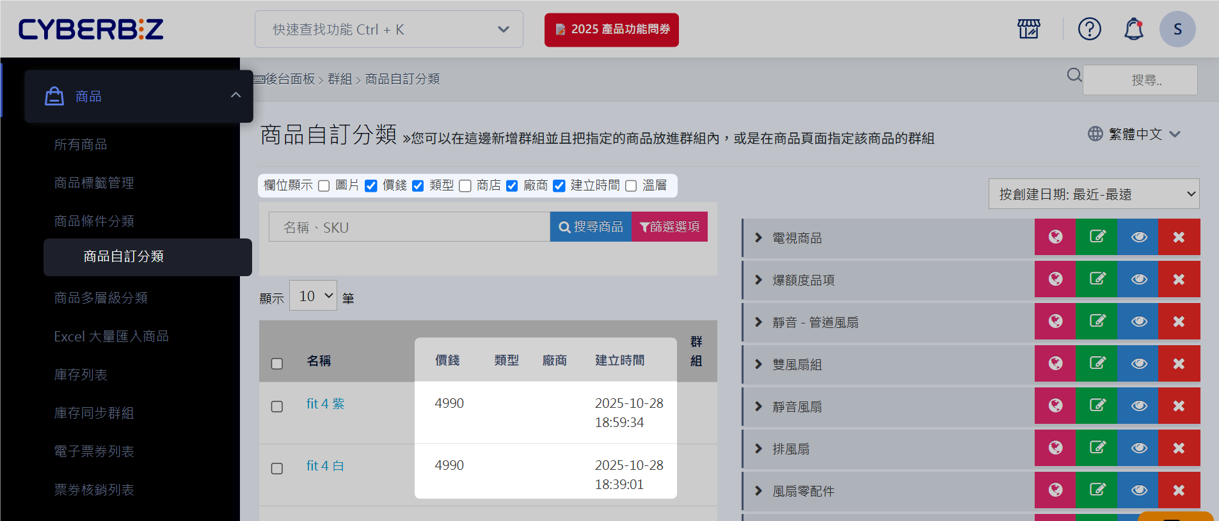Click the 搜尋商品 button
The image size is (1219, 521).
coord(591,227)
